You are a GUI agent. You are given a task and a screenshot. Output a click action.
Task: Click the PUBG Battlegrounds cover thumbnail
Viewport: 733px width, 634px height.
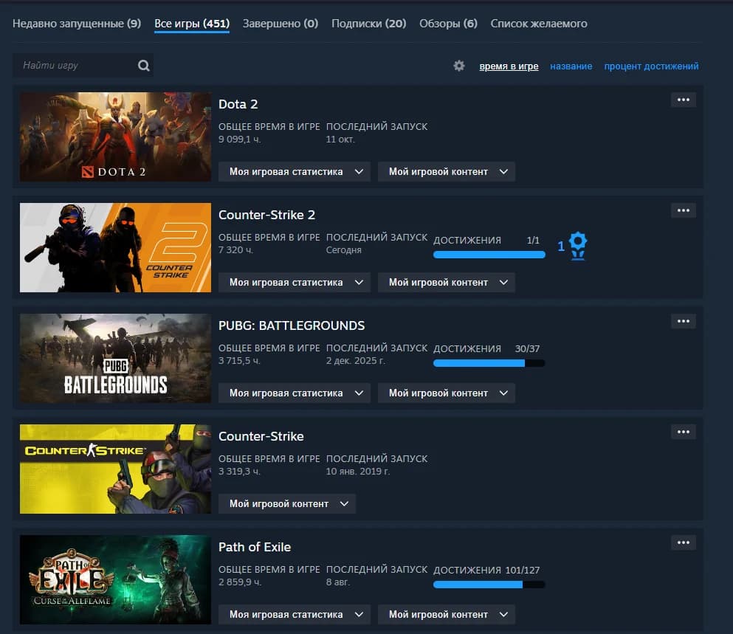(115, 358)
